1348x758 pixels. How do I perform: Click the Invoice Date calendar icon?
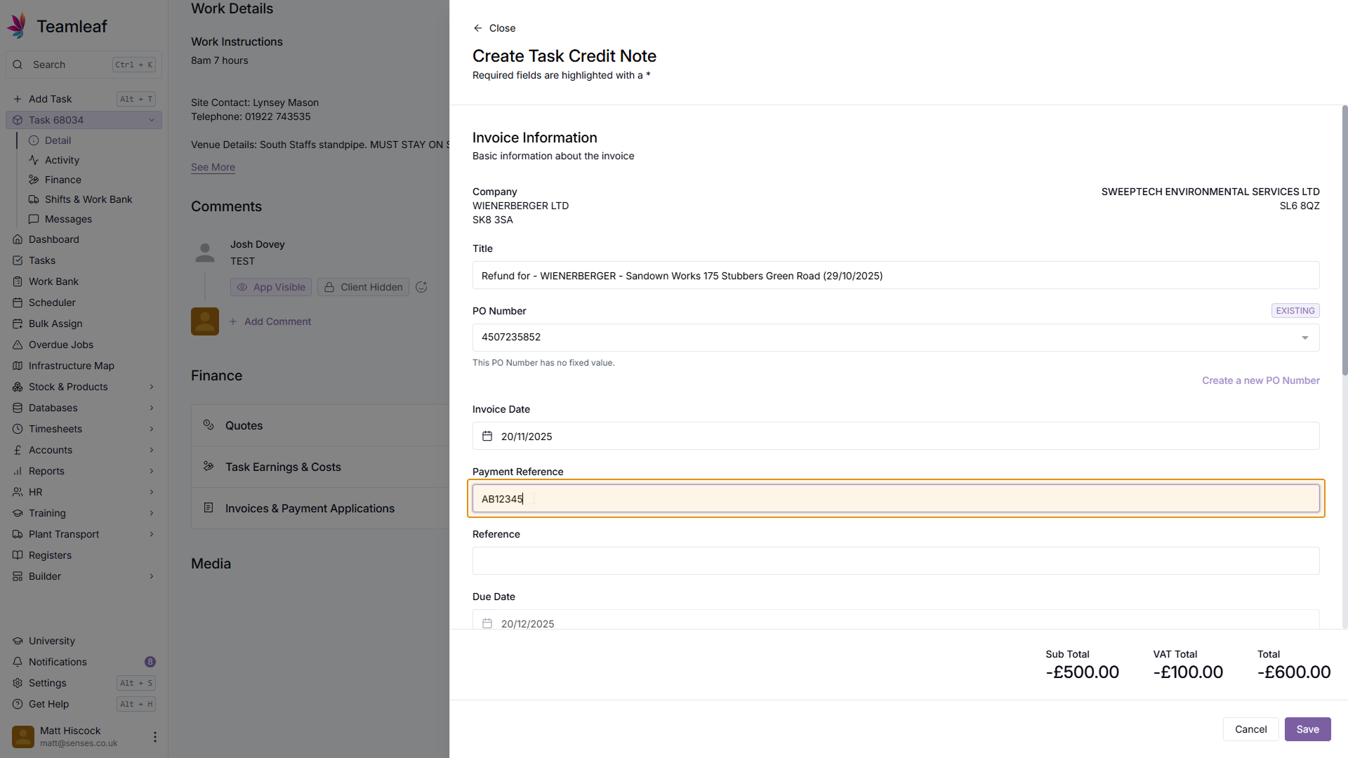tap(487, 437)
